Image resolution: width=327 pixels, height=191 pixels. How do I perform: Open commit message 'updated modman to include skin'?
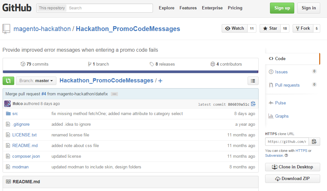[x=96, y=167]
